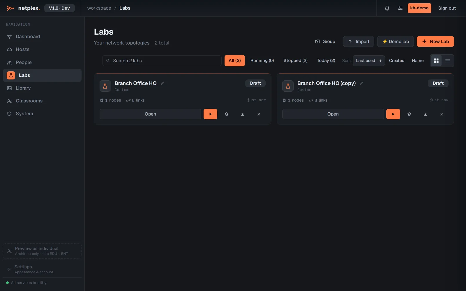Image resolution: width=466 pixels, height=291 pixels.
Task: Switch to list view
Action: (448, 61)
